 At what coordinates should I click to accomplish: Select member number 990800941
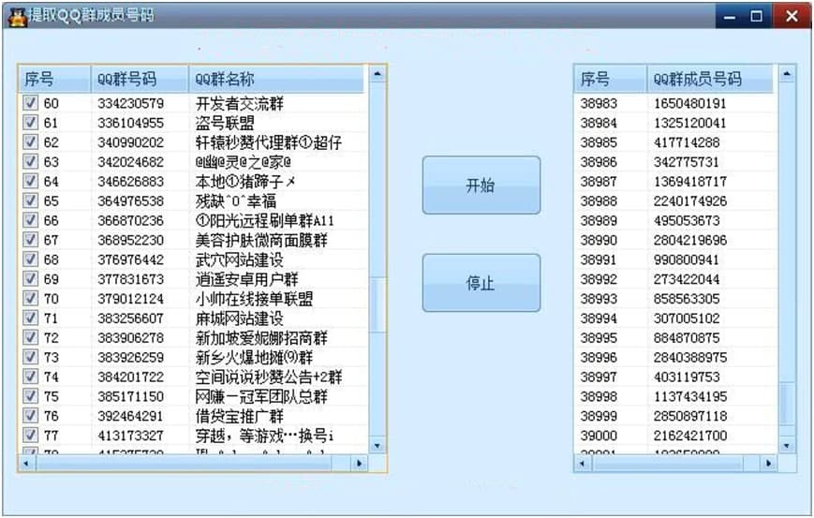point(687,259)
